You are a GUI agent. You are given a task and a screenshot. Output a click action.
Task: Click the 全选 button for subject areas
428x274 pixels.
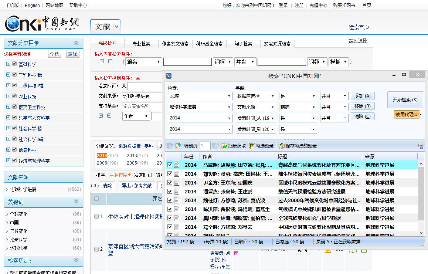55,54
